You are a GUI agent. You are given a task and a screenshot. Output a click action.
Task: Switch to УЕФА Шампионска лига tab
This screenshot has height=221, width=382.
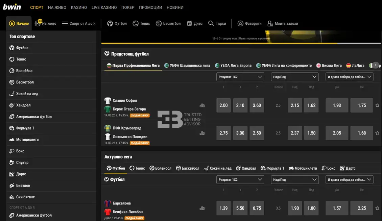coord(187,66)
